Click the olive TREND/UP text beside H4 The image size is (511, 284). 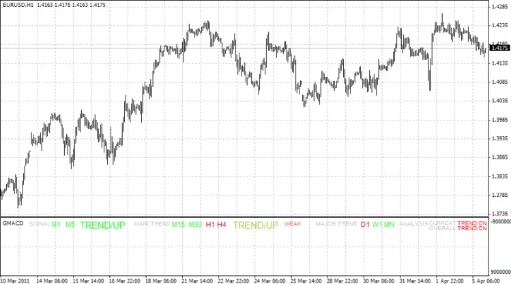pos(256,225)
